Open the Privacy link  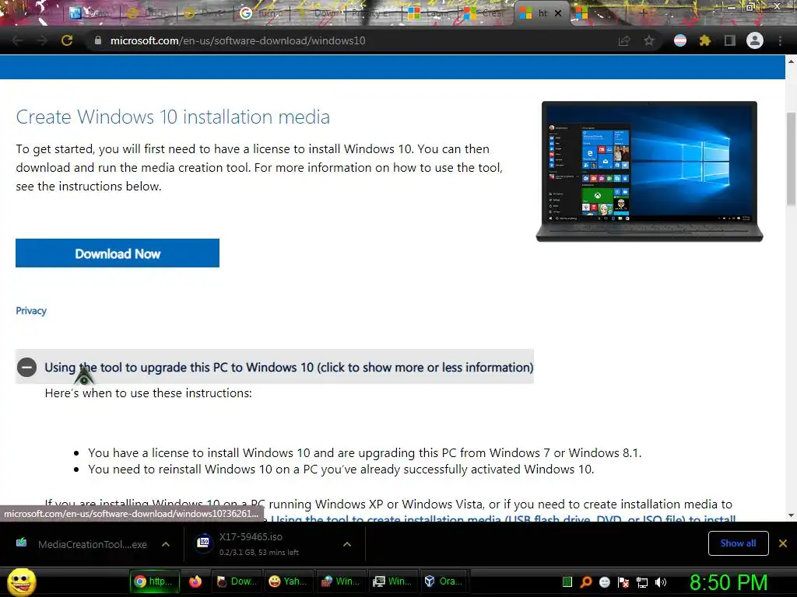(x=31, y=311)
